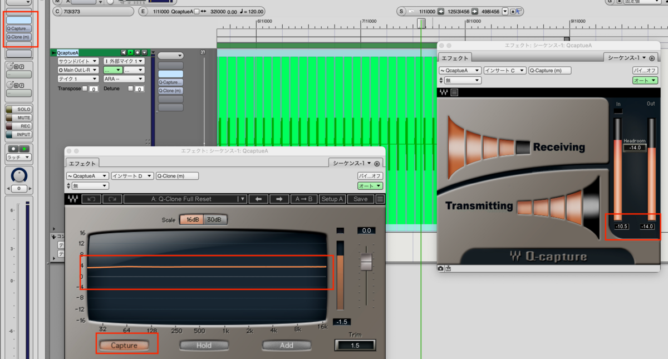
Task: Click the green play button in the left channel strip
Action: tap(24, 149)
